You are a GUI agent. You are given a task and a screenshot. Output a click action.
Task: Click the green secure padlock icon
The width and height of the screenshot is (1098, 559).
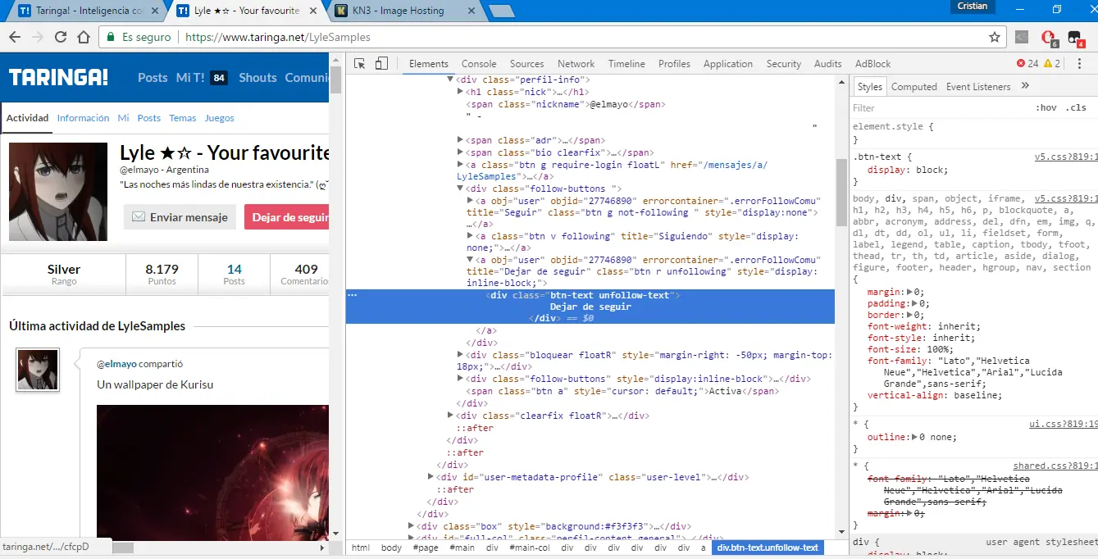(111, 37)
